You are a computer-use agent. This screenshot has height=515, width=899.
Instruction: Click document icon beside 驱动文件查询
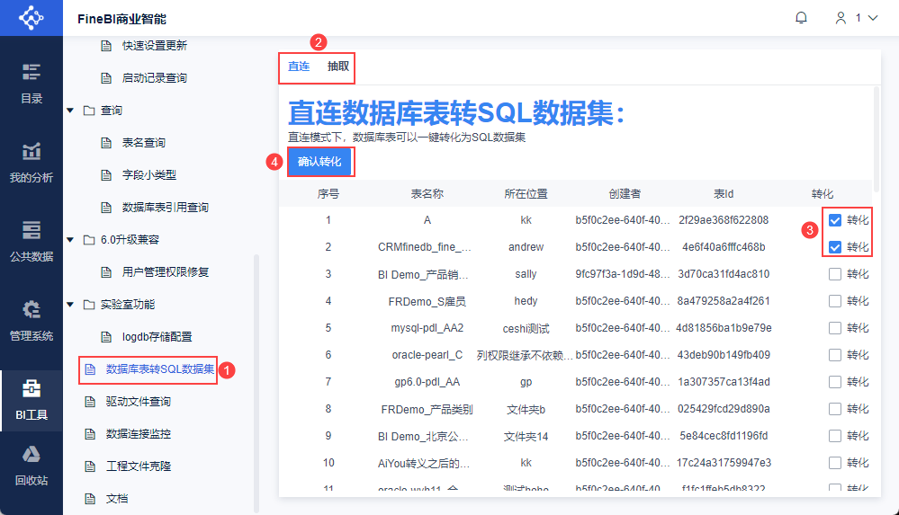click(x=90, y=402)
